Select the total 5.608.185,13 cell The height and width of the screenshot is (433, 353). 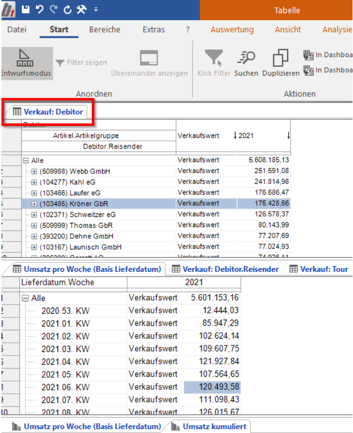[264, 160]
